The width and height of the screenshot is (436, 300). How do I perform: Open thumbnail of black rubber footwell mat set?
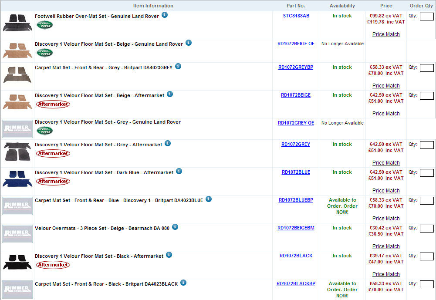[x=17, y=23]
